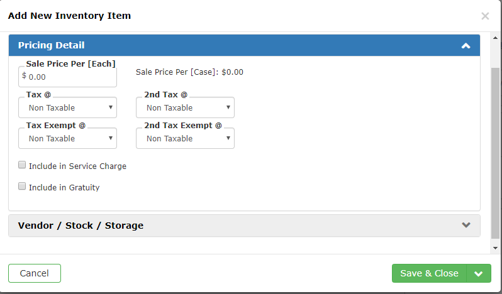Viewport: 502px width, 294px height.
Task: Click the Pricing Detail section header
Action: tap(244, 45)
